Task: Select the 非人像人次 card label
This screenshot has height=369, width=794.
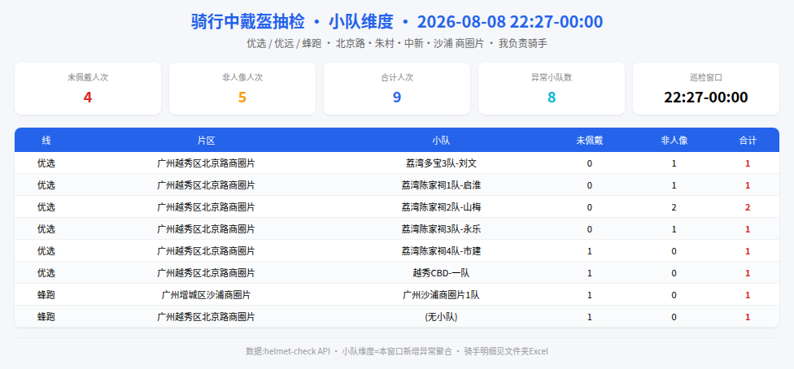Action: [242, 77]
